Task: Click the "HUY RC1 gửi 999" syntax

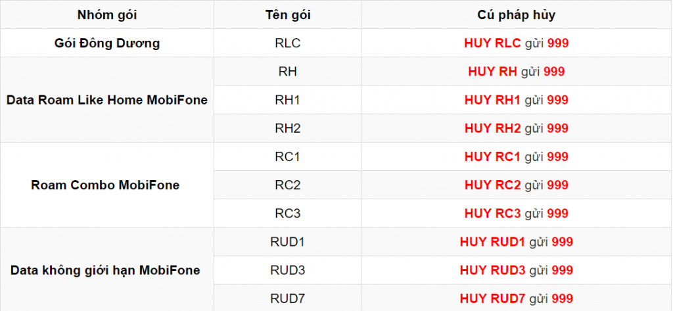Action: pyautogui.click(x=516, y=156)
